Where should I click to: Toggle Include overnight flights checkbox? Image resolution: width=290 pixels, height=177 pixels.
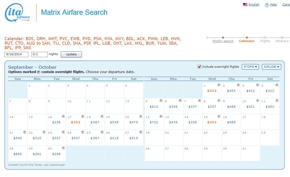coord(199,67)
